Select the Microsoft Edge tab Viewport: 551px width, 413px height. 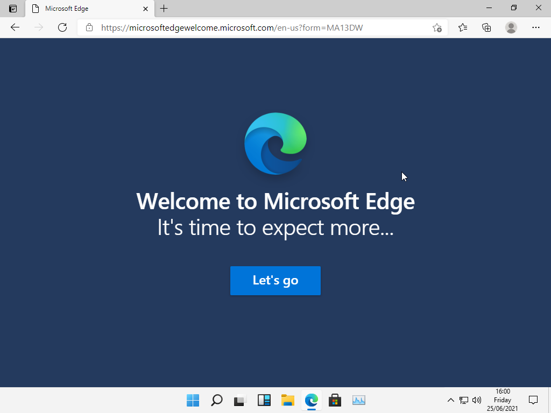click(x=81, y=9)
